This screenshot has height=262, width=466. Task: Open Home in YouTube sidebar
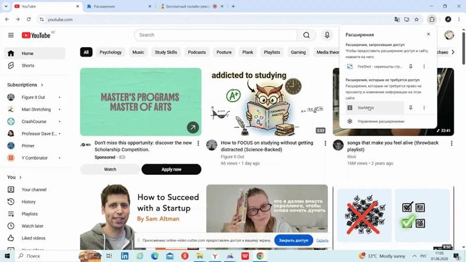pyautogui.click(x=35, y=54)
